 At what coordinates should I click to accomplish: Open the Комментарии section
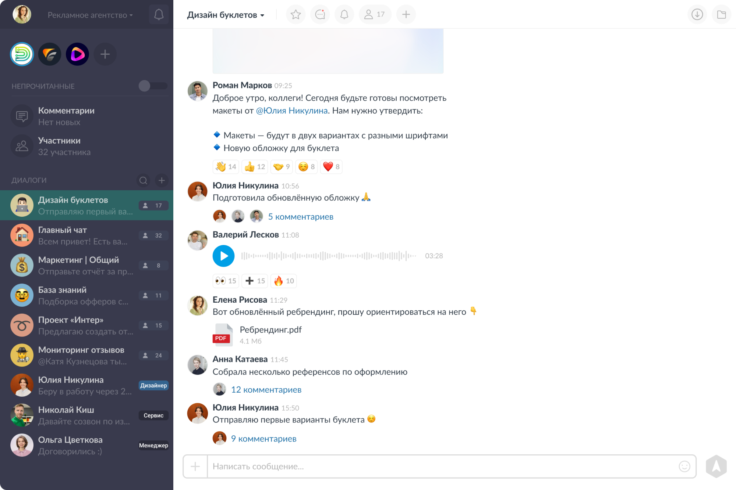point(86,116)
